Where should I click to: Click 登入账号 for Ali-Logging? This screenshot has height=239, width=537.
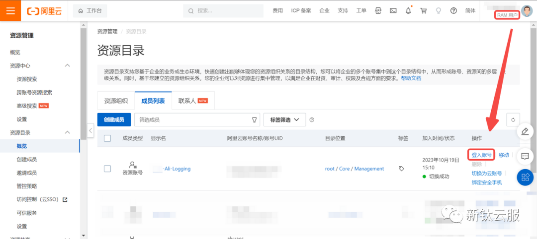pos(482,155)
